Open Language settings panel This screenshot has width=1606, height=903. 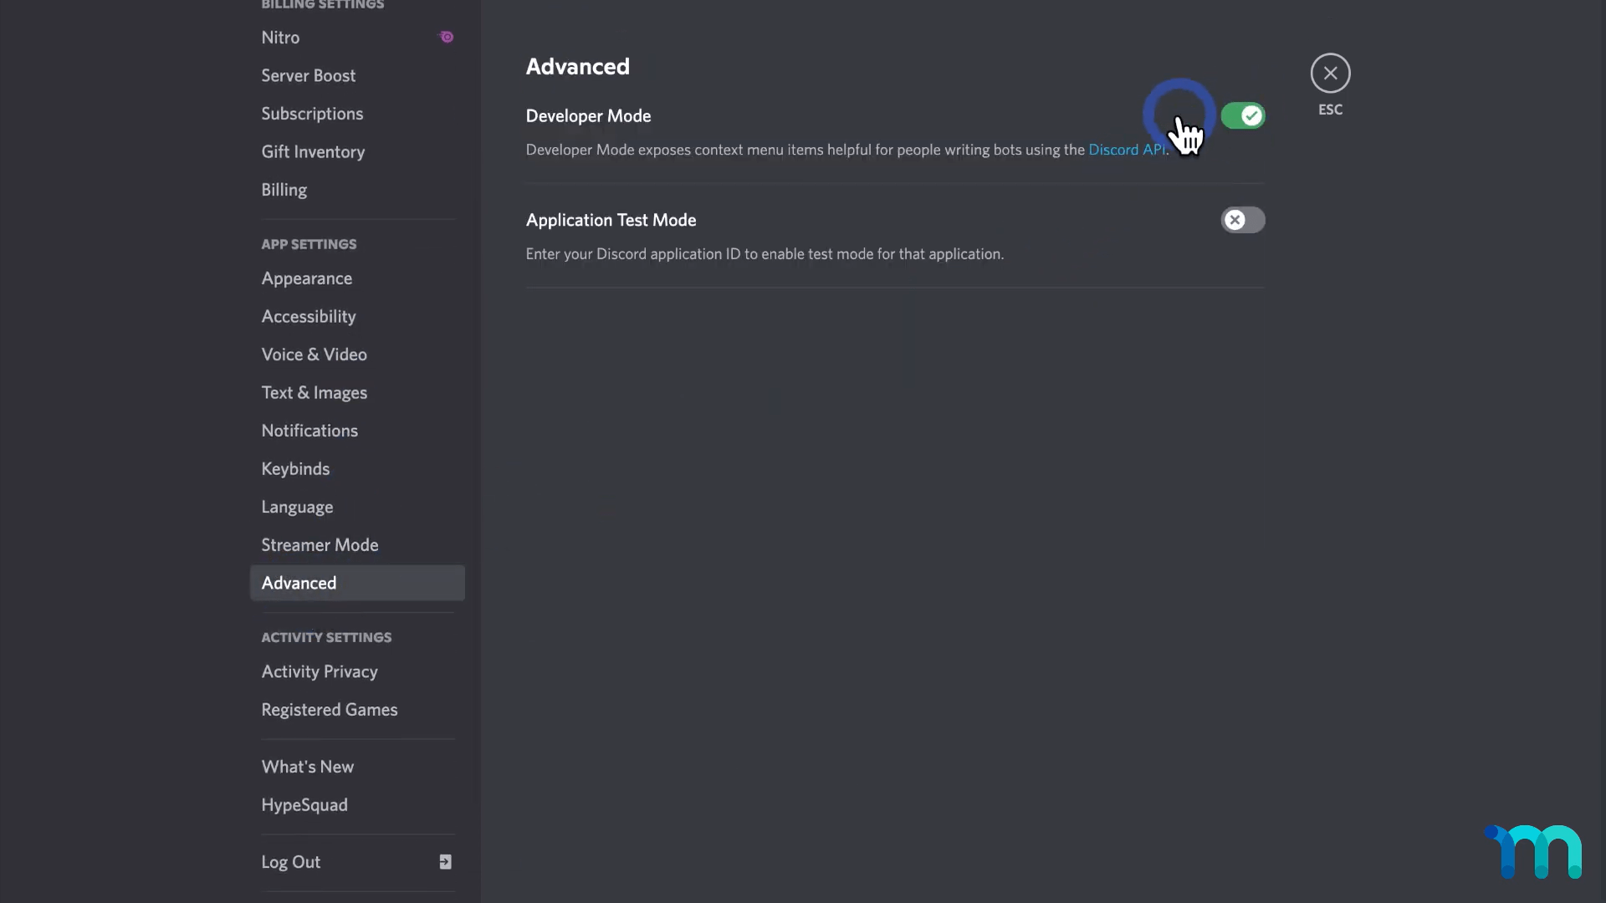[297, 506]
